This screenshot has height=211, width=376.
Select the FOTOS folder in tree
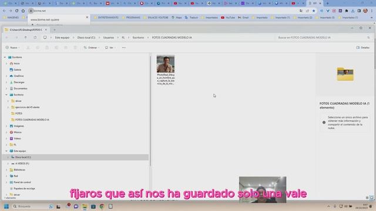pyautogui.click(x=18, y=113)
